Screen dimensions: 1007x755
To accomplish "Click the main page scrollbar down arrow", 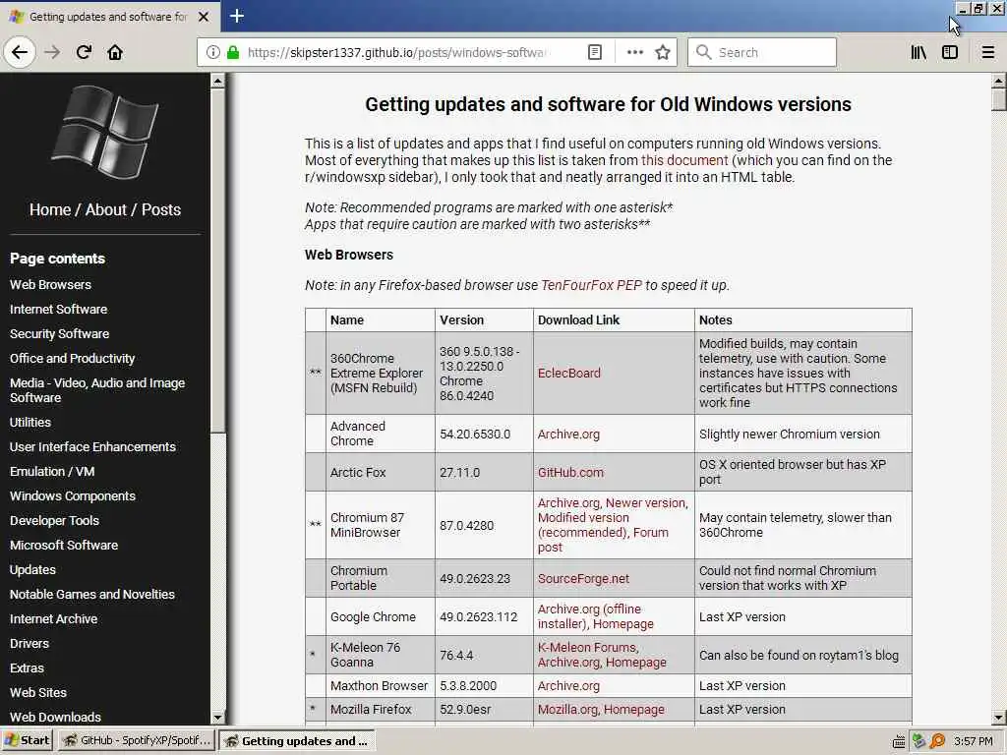I will [999, 717].
